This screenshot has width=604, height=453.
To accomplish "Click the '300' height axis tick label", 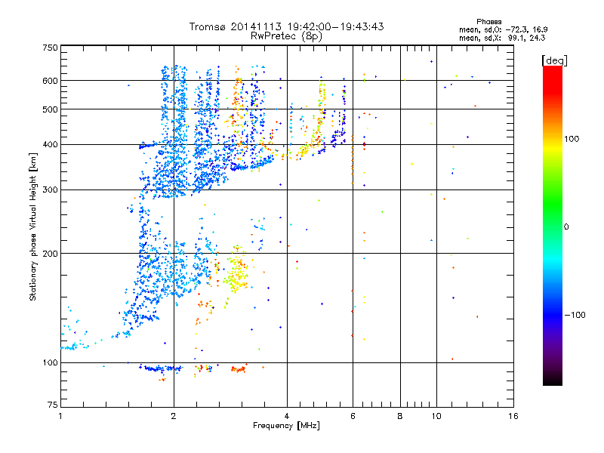I will pyautogui.click(x=50, y=190).
